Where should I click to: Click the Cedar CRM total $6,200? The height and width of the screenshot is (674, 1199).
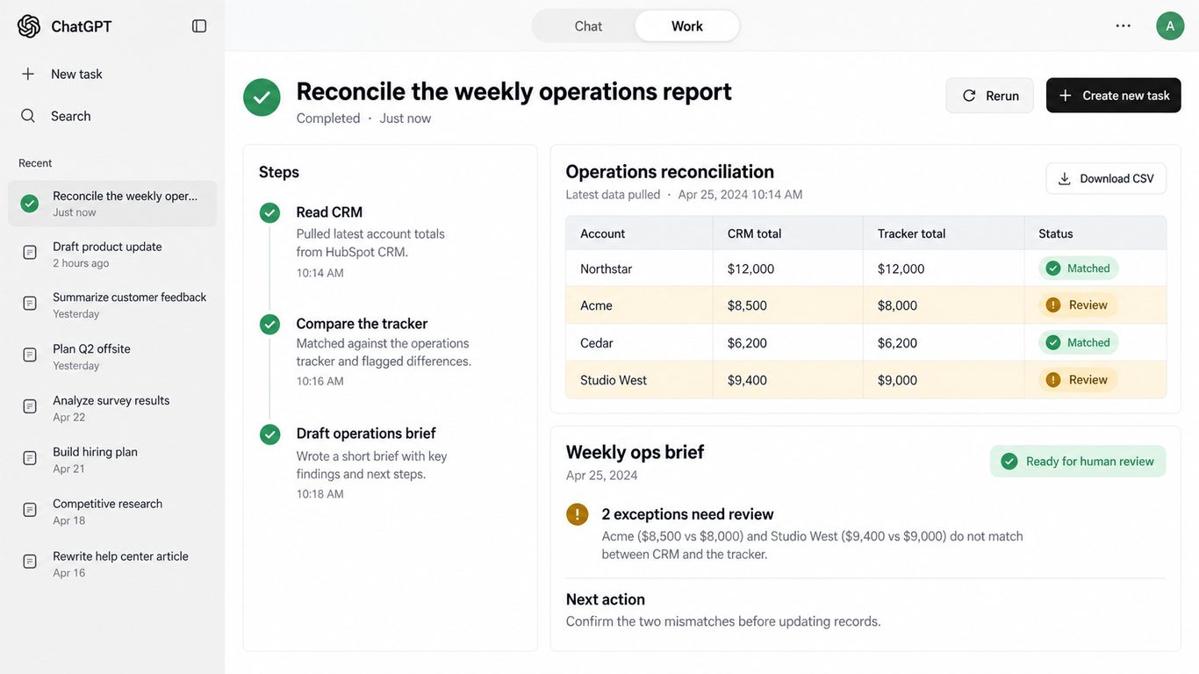click(x=747, y=343)
